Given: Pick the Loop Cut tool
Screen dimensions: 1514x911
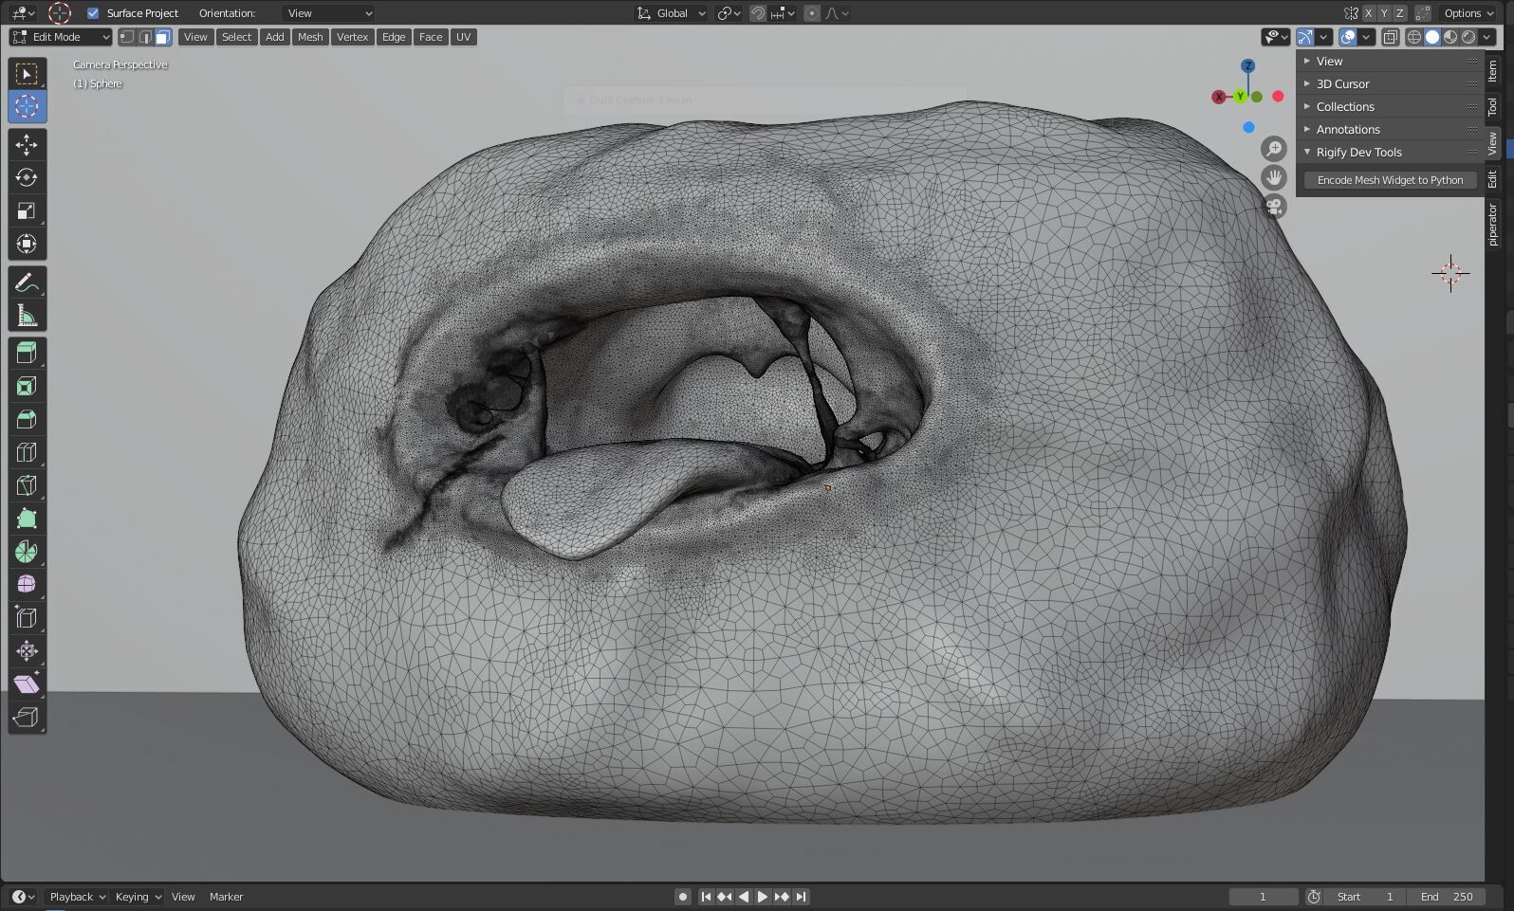Looking at the screenshot, I should [x=27, y=452].
